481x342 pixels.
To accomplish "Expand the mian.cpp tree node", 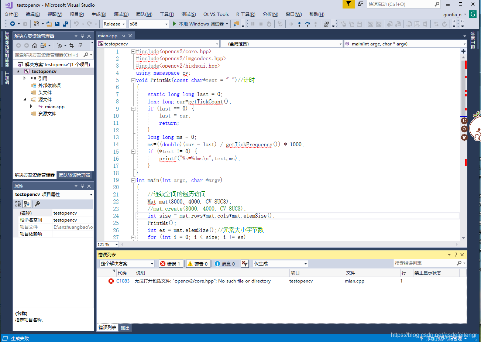I will click(x=31, y=106).
